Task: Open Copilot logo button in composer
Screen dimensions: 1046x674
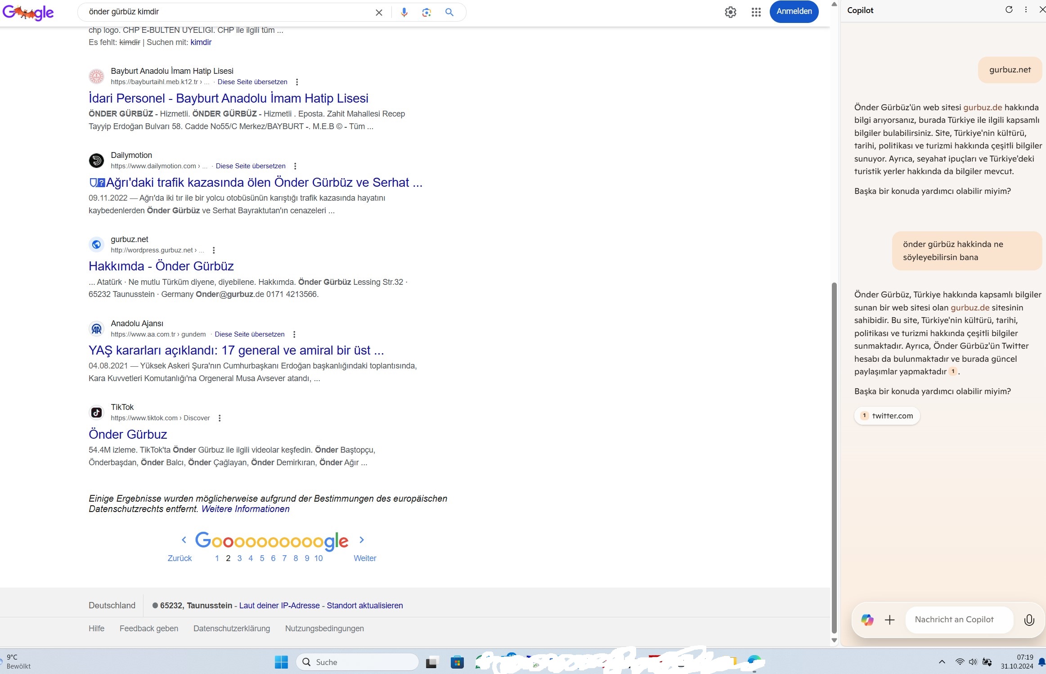Action: tap(867, 620)
